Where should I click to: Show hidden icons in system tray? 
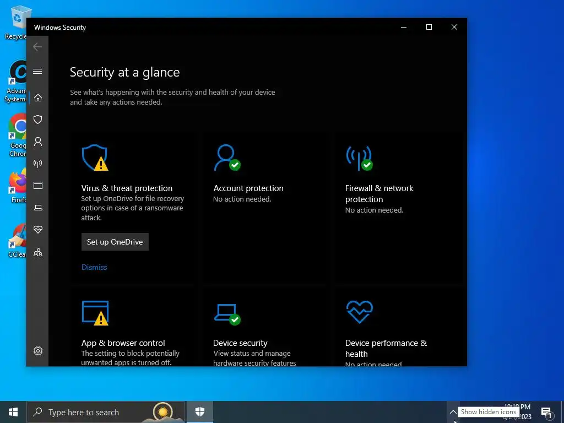tap(453, 412)
